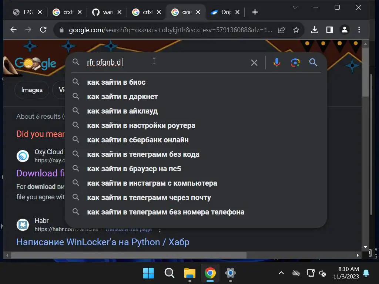Open a new tab with plus button
Screen dimensions: 379x284
[x=255, y=12]
